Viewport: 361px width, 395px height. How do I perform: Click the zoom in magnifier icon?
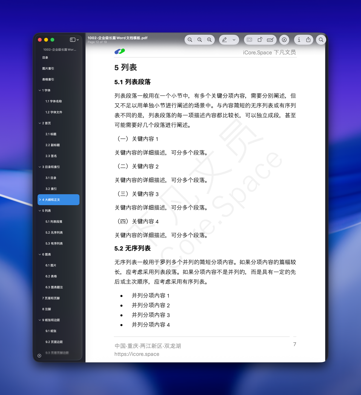pos(210,40)
